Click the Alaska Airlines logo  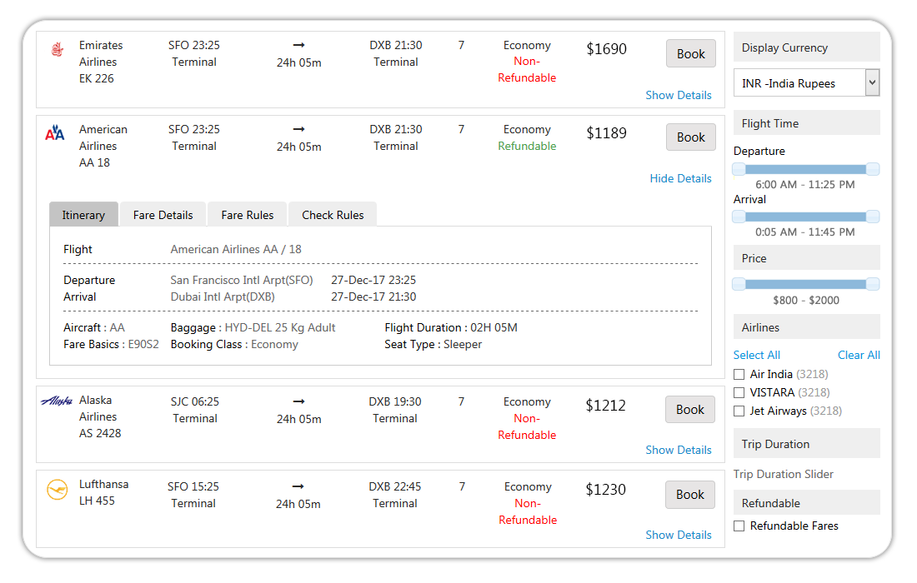(x=55, y=401)
